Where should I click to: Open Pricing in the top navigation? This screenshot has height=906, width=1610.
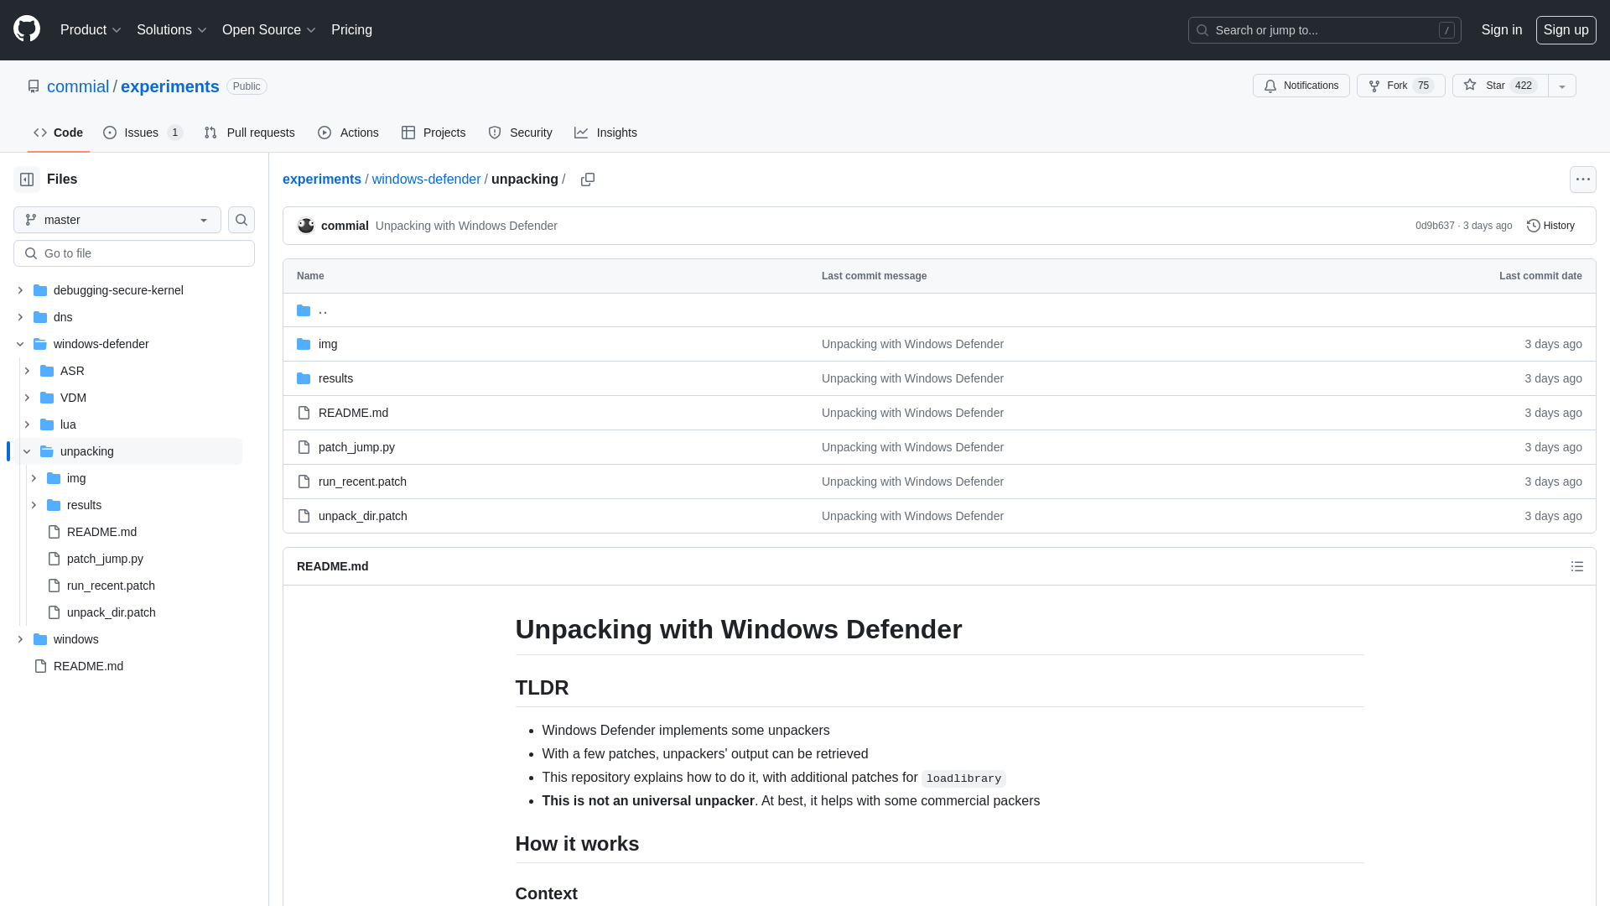point(351,30)
